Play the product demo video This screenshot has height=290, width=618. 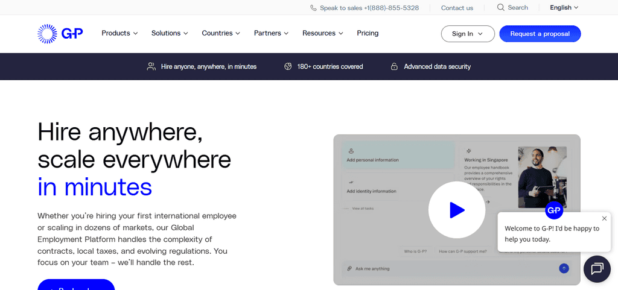click(457, 210)
